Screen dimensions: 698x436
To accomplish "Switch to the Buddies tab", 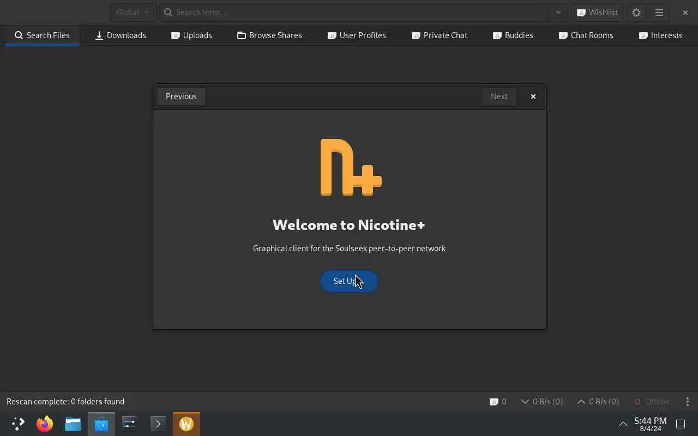I will coord(513,35).
